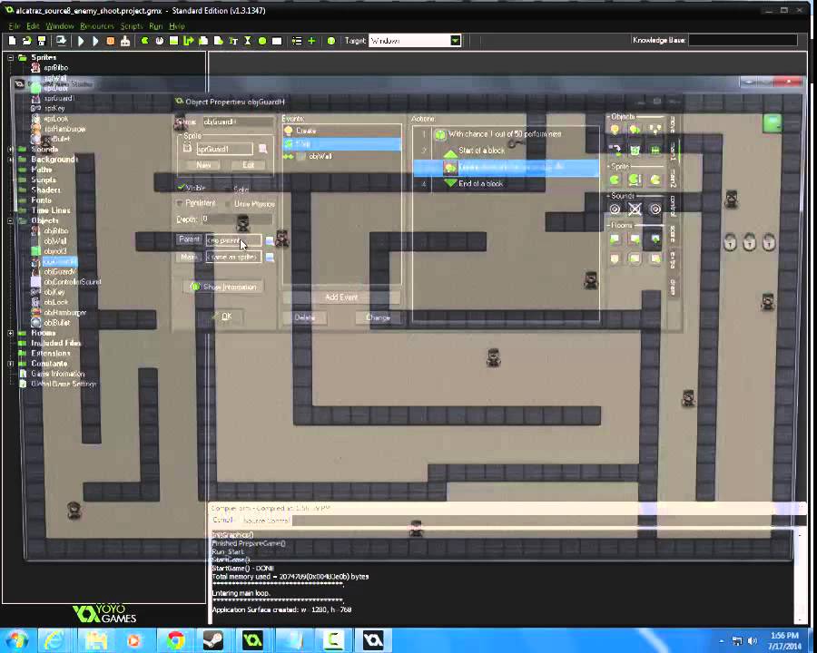The width and height of the screenshot is (817, 653).
Task: Open the Target platform dropdown
Action: point(455,41)
